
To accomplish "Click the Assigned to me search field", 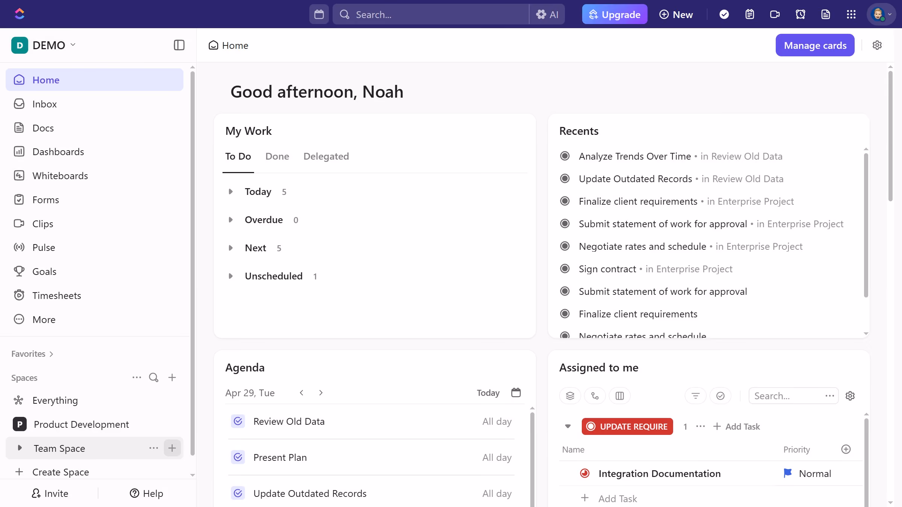I will [793, 396].
